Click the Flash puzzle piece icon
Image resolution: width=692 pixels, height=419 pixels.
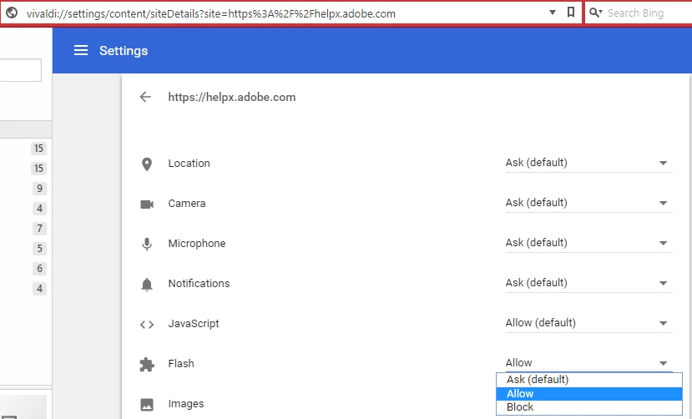click(x=147, y=365)
